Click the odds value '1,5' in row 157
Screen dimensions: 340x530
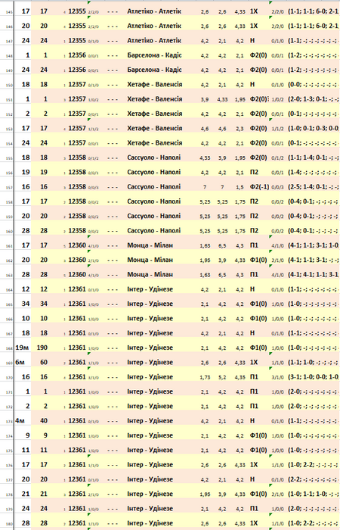click(240, 187)
